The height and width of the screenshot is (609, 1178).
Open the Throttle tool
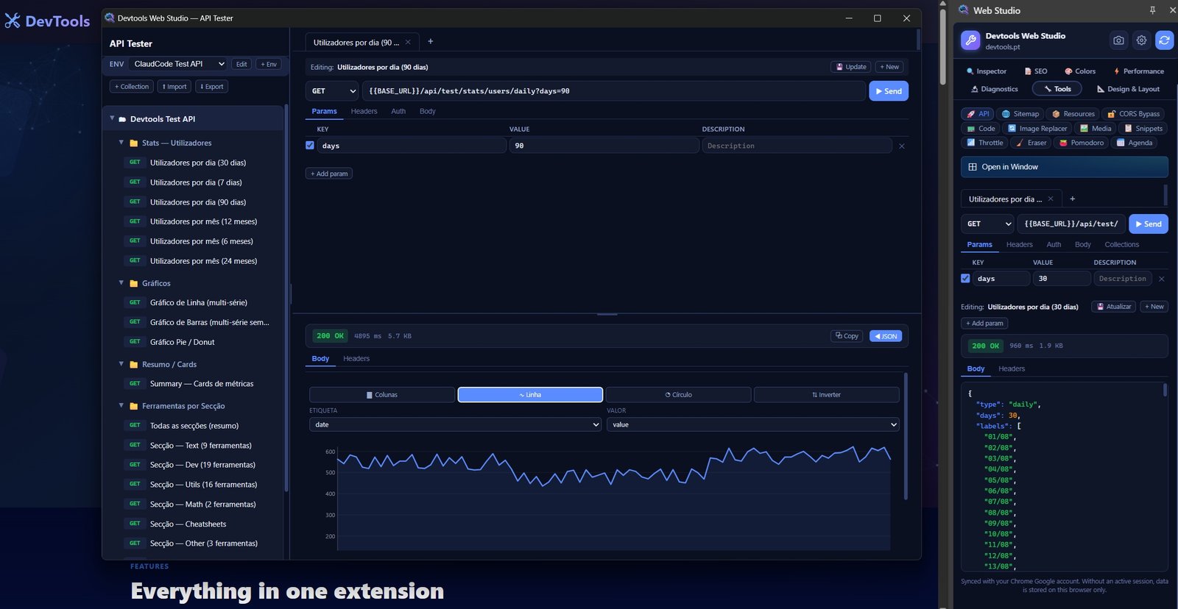tap(984, 143)
